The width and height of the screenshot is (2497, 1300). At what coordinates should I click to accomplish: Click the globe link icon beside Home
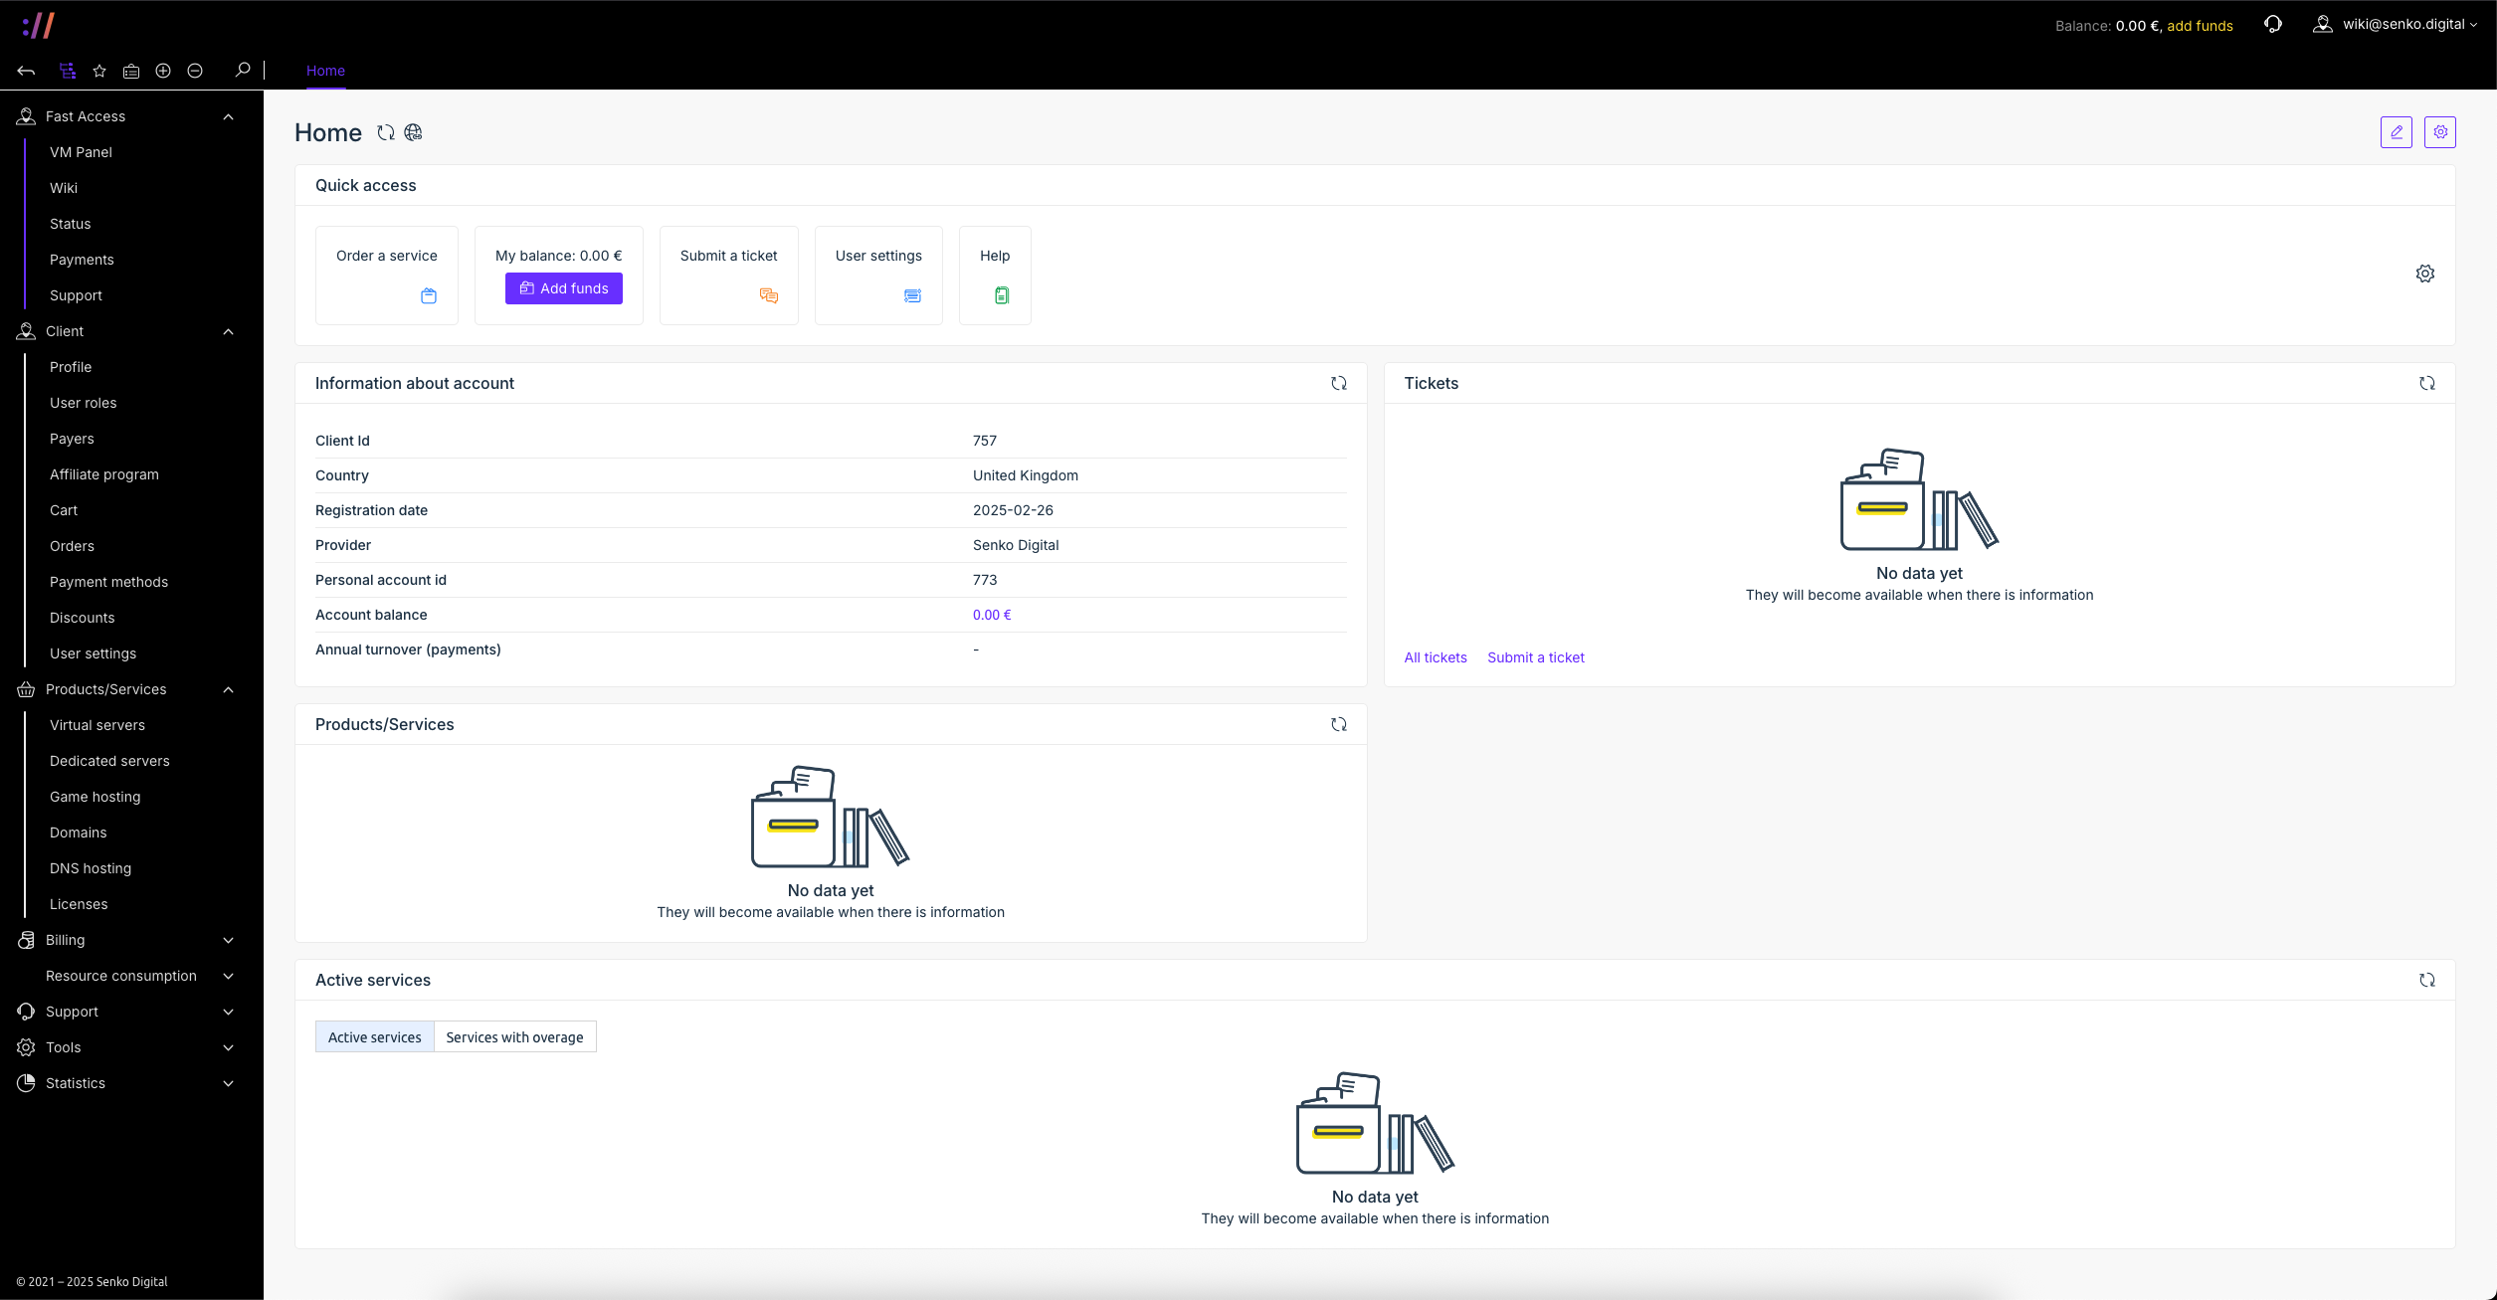tap(414, 132)
